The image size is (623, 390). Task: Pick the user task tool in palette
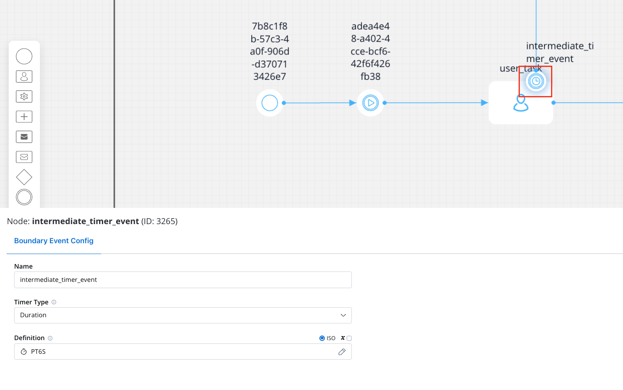click(24, 77)
